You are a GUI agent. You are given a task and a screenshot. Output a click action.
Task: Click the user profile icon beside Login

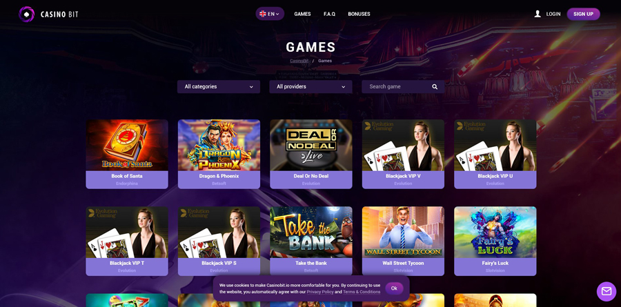tap(538, 14)
